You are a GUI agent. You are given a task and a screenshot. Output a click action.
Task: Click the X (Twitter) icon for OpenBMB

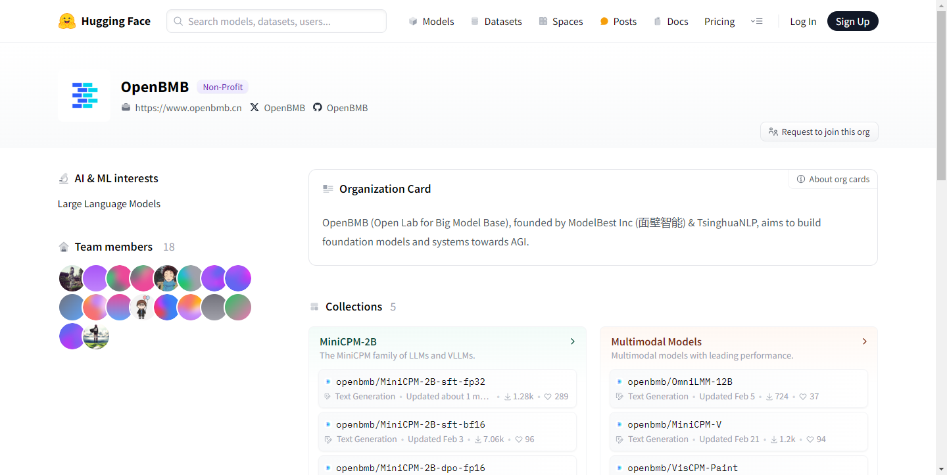(255, 107)
